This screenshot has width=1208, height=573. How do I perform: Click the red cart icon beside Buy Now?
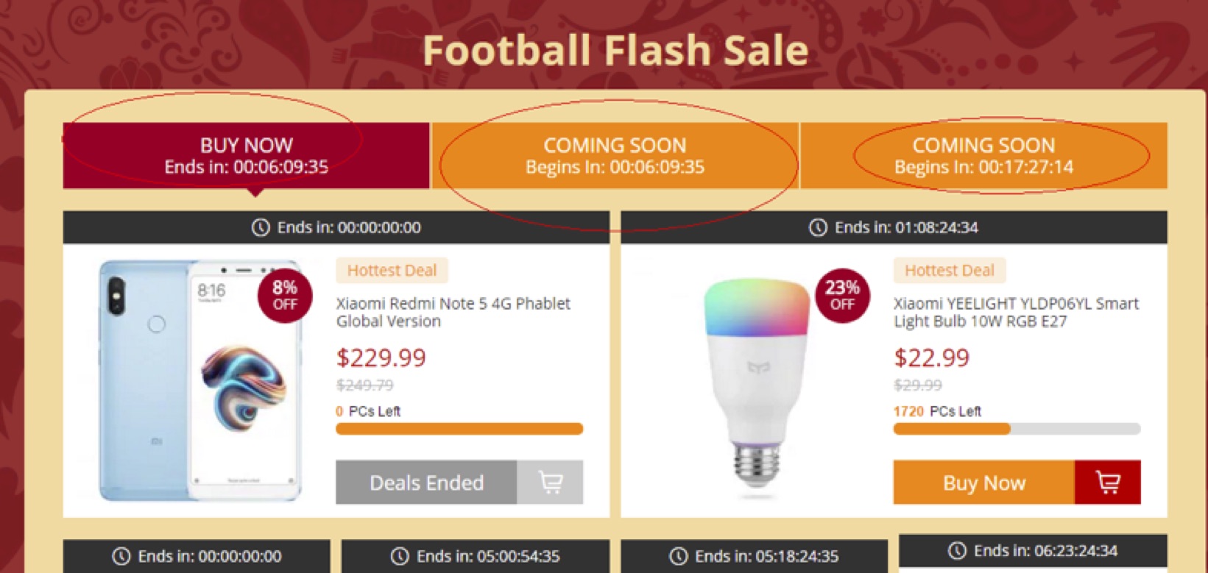tap(1107, 483)
